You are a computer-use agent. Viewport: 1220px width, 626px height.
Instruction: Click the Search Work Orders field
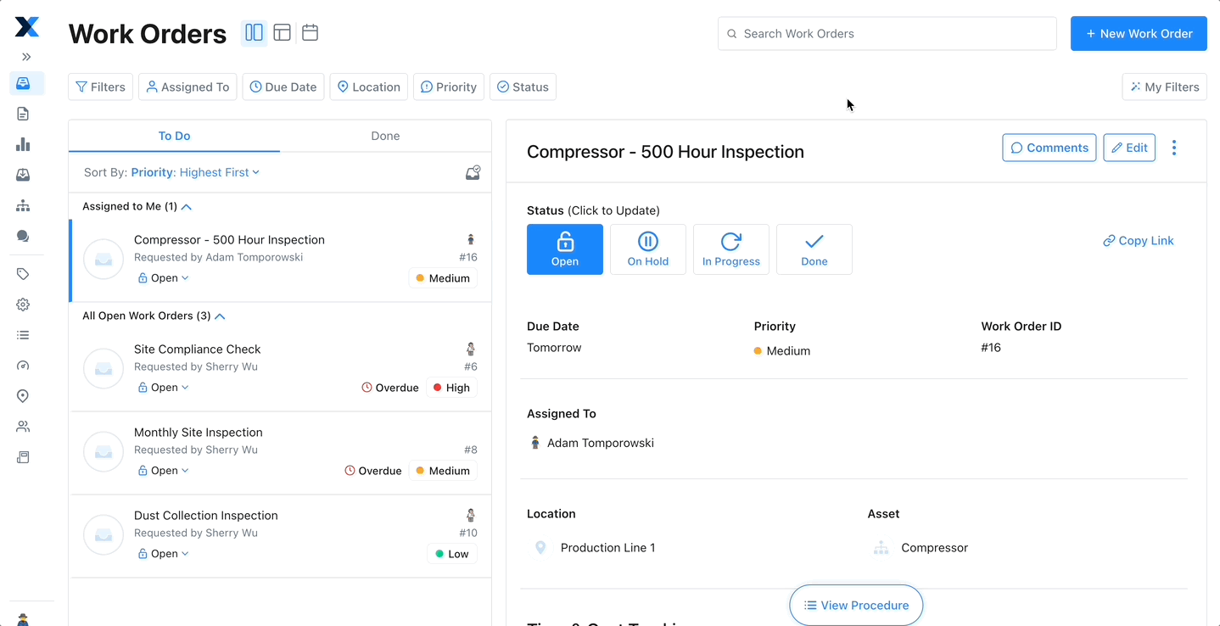886,33
